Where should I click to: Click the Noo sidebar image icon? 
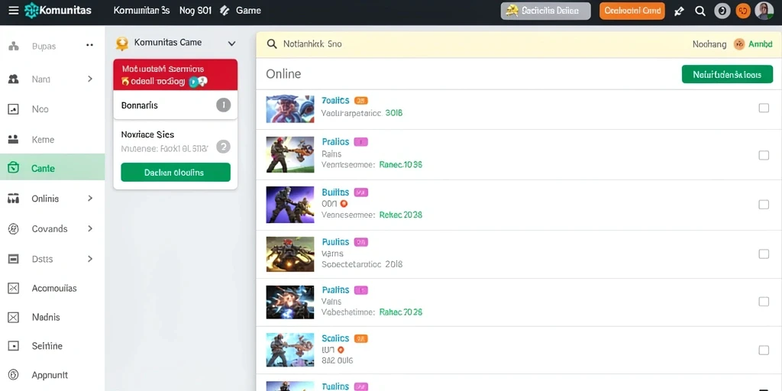(x=14, y=109)
